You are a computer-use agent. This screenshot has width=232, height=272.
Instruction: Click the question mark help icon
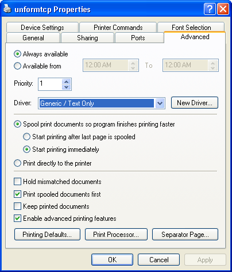coord(210,9)
